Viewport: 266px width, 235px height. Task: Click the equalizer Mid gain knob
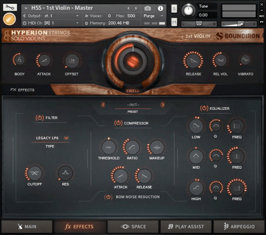196,156
